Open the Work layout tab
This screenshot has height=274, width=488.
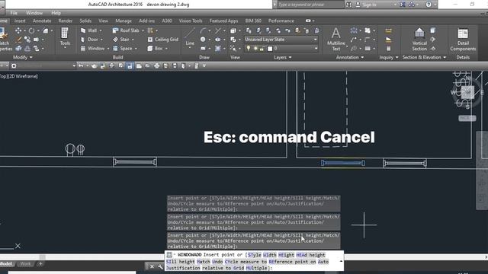click(x=25, y=264)
